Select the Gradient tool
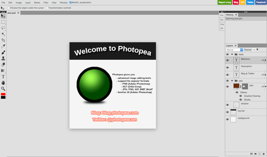The width and height of the screenshot is (267, 157). (x=3, y=71)
